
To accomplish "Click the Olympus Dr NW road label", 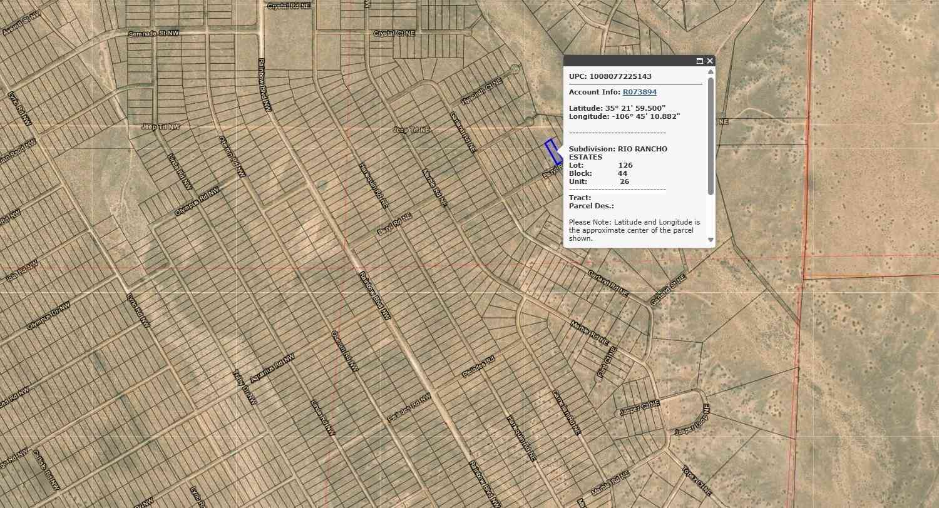I will (49, 315).
